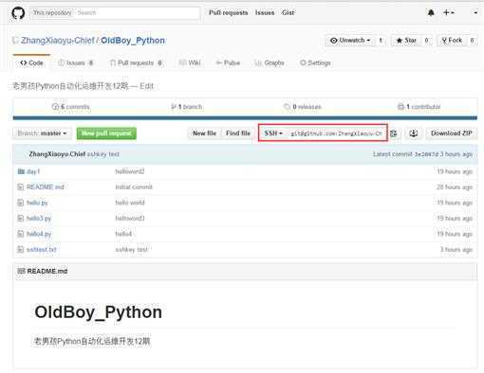Open Pull requests in top navigation
The height and width of the screenshot is (373, 484).
coord(228,13)
